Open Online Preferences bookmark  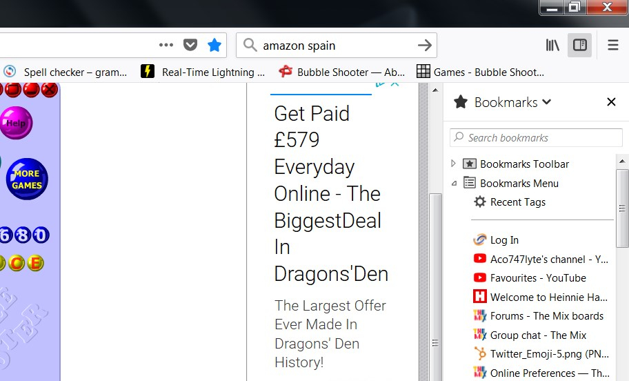pyautogui.click(x=541, y=373)
